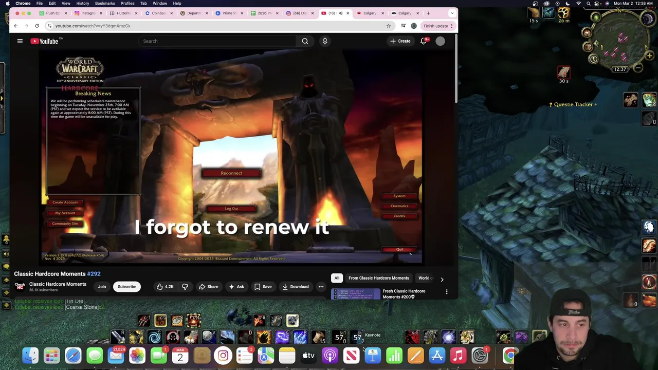Open Keynote from the Dock
The width and height of the screenshot is (658, 370).
click(373, 356)
